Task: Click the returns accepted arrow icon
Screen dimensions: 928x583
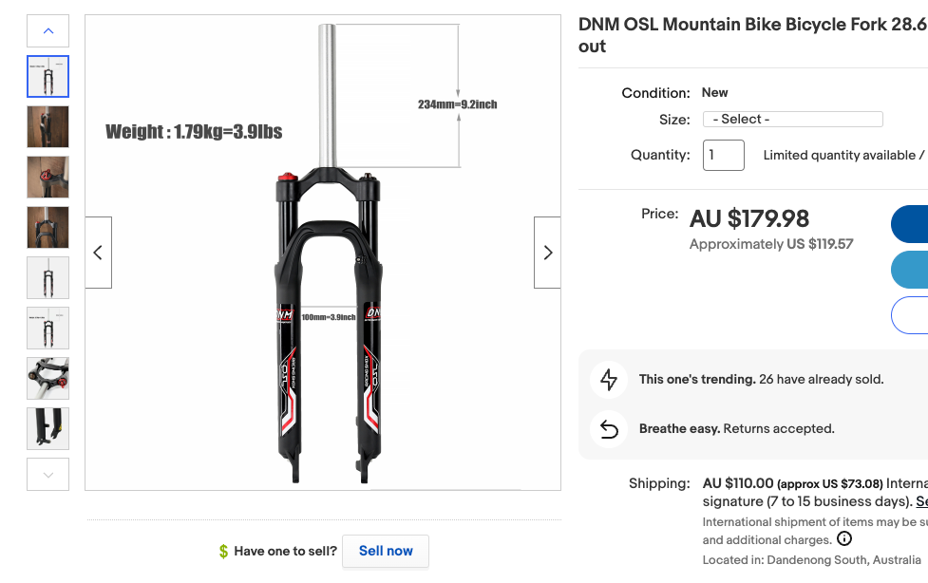Action: 609,428
